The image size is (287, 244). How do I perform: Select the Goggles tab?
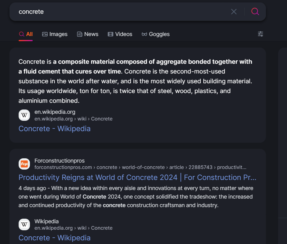(x=156, y=34)
